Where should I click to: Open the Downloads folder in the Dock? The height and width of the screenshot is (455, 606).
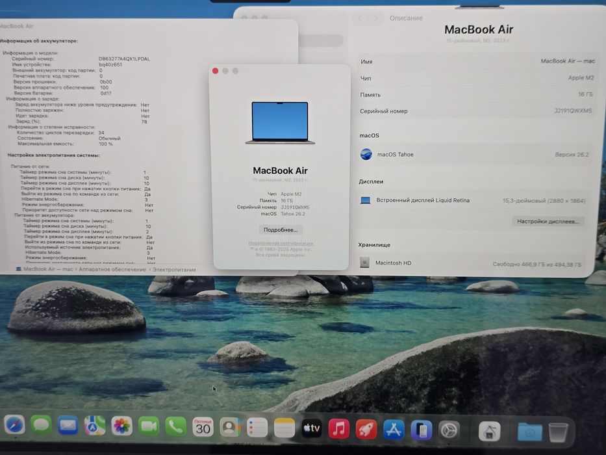[529, 432]
